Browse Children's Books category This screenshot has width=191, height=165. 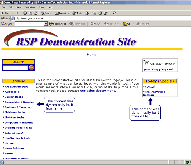point(15,112)
